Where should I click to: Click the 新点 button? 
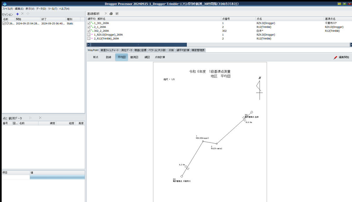coord(96,57)
